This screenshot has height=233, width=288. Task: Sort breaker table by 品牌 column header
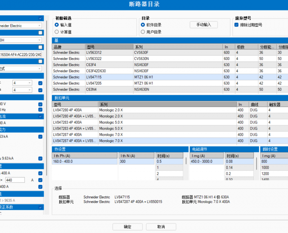pos(69,47)
